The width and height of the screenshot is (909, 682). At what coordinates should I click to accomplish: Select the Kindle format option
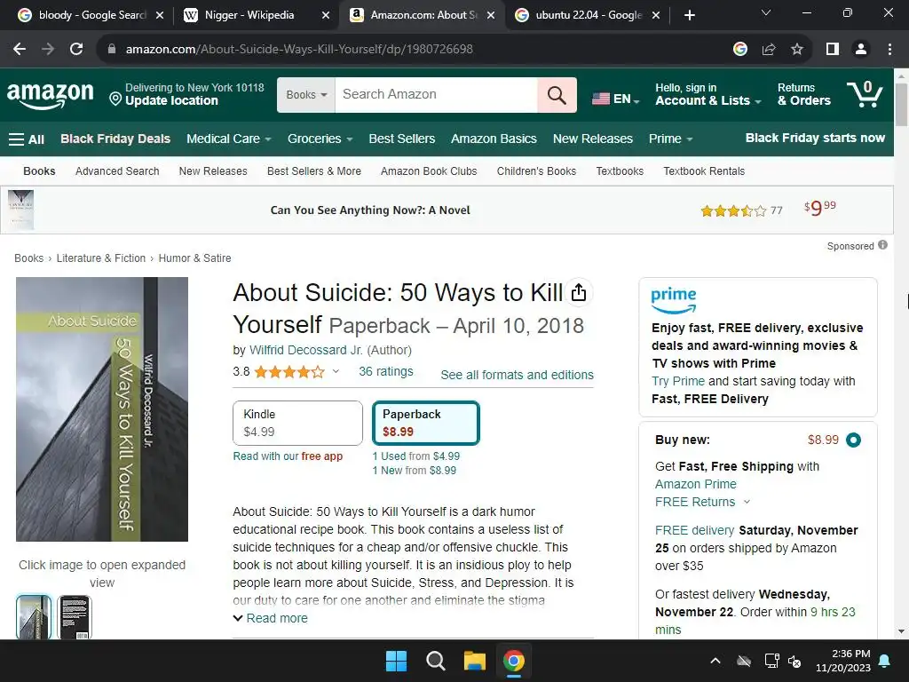(297, 423)
